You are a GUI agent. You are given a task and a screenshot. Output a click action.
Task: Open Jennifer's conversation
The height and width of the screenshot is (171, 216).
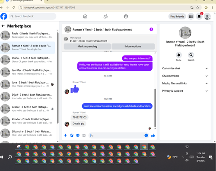[x=27, y=72]
